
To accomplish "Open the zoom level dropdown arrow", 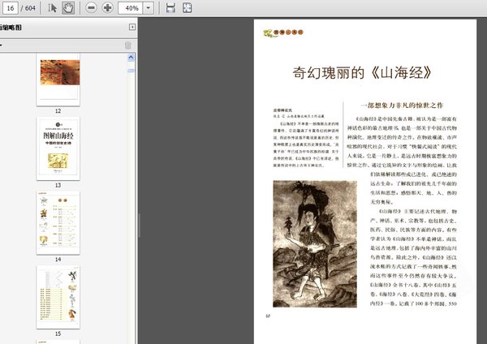I will pyautogui.click(x=149, y=8).
